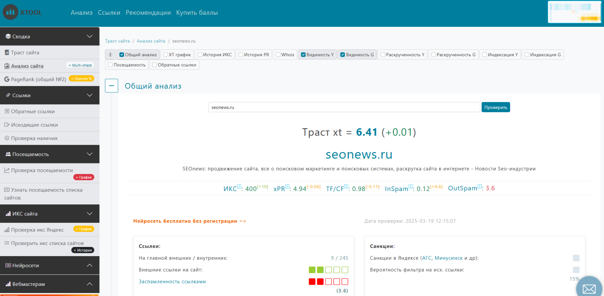Click the Санкции в Яндексе status square

[576, 258]
